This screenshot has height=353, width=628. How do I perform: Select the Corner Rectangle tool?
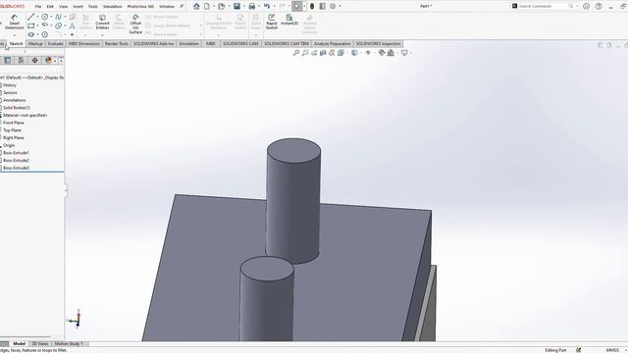30,25
